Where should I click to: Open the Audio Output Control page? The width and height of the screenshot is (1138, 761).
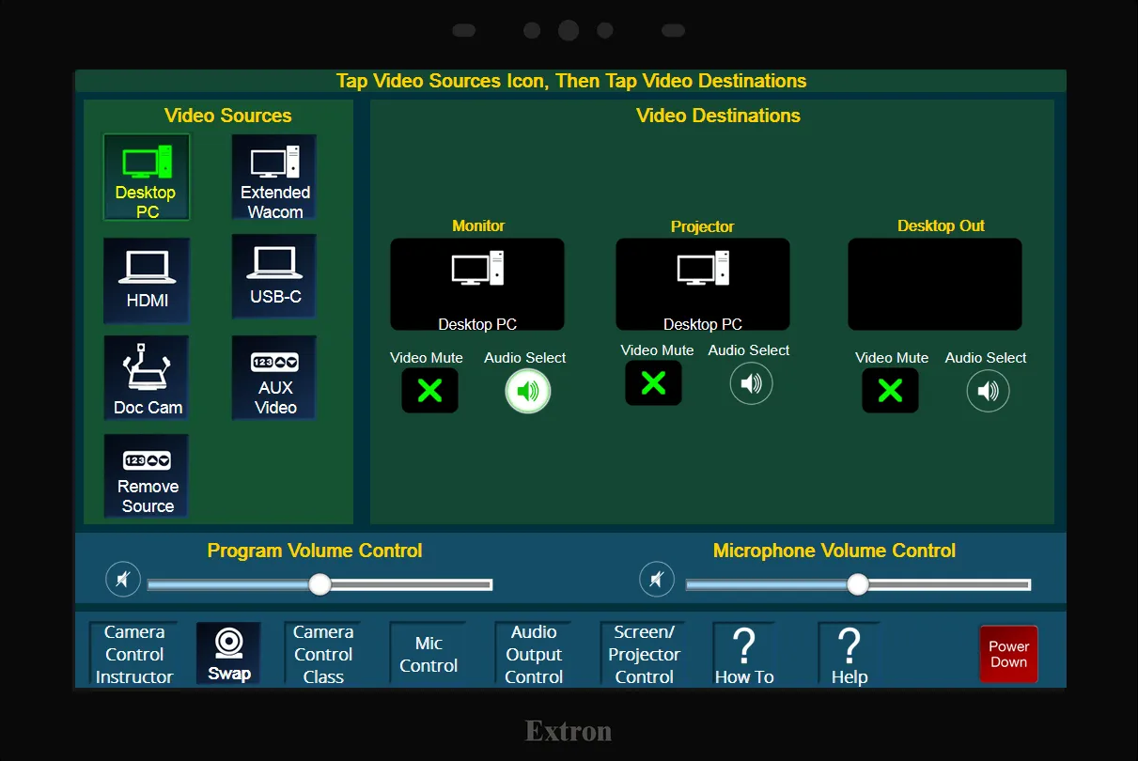tap(534, 655)
